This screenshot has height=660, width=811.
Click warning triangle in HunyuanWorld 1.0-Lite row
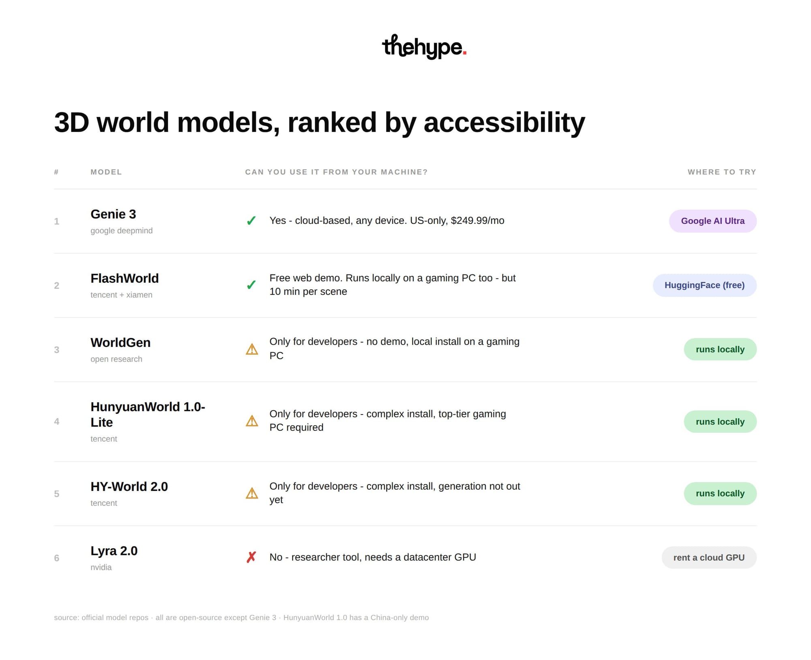click(252, 421)
